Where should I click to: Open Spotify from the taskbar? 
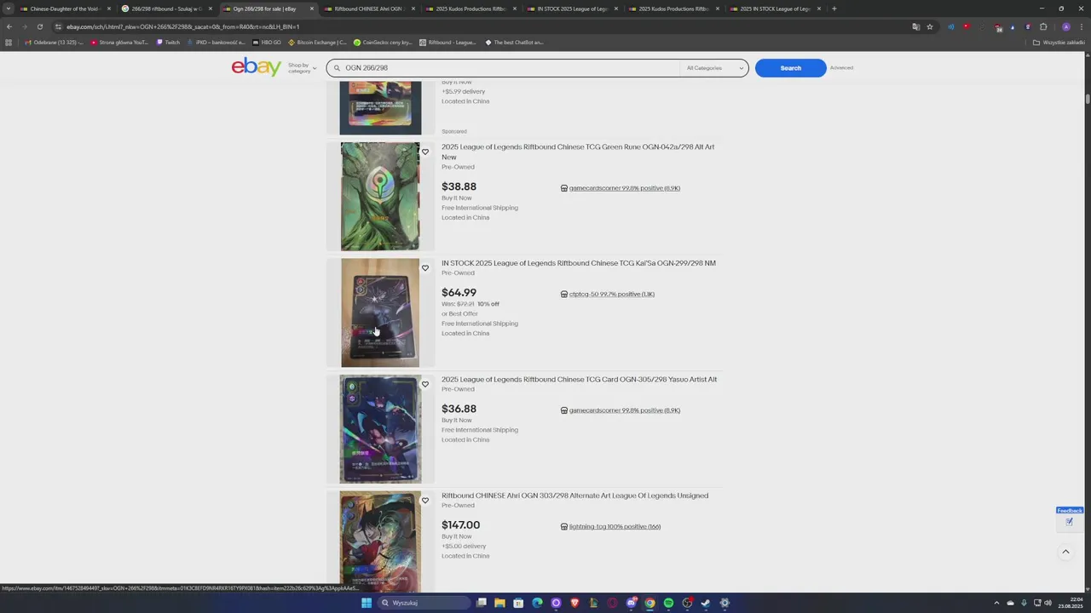tap(668, 603)
